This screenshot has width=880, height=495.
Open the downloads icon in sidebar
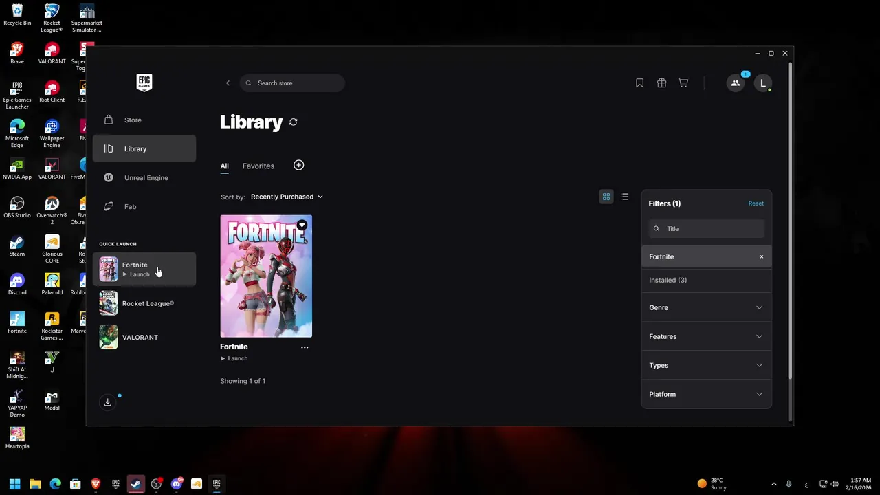point(108,402)
